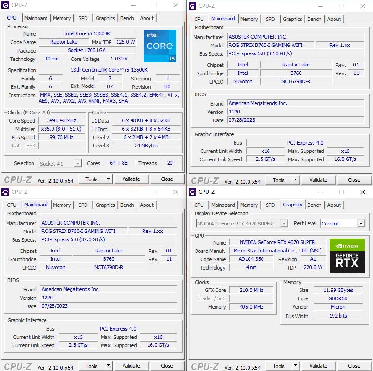Screen dimensions: 373x371
Task: Switch to Memory tab in CPU tab window
Action: click(62, 18)
